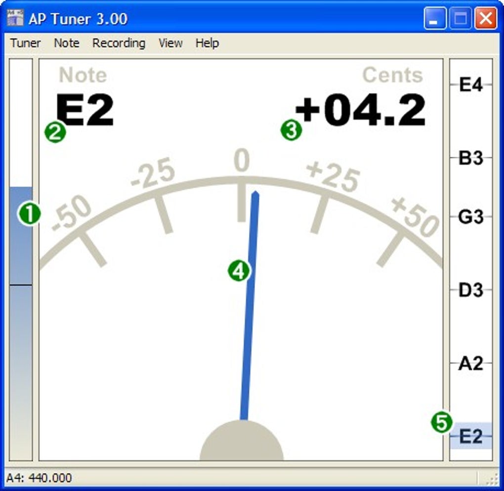
Task: Click the AP Tuner title bar icon
Action: (15, 18)
